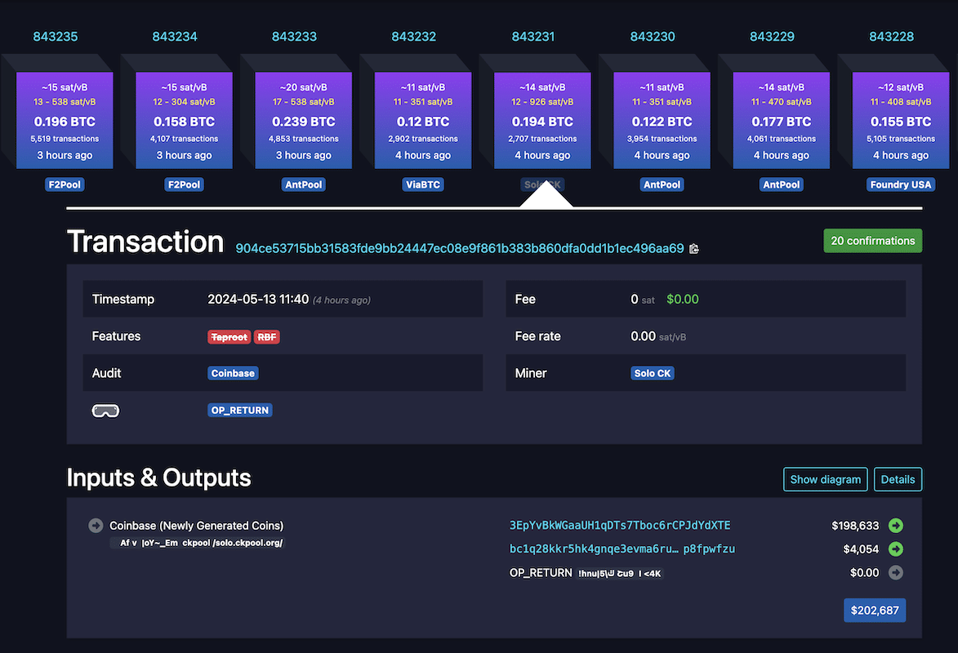Click the Foundry USA pool badge

(x=900, y=184)
